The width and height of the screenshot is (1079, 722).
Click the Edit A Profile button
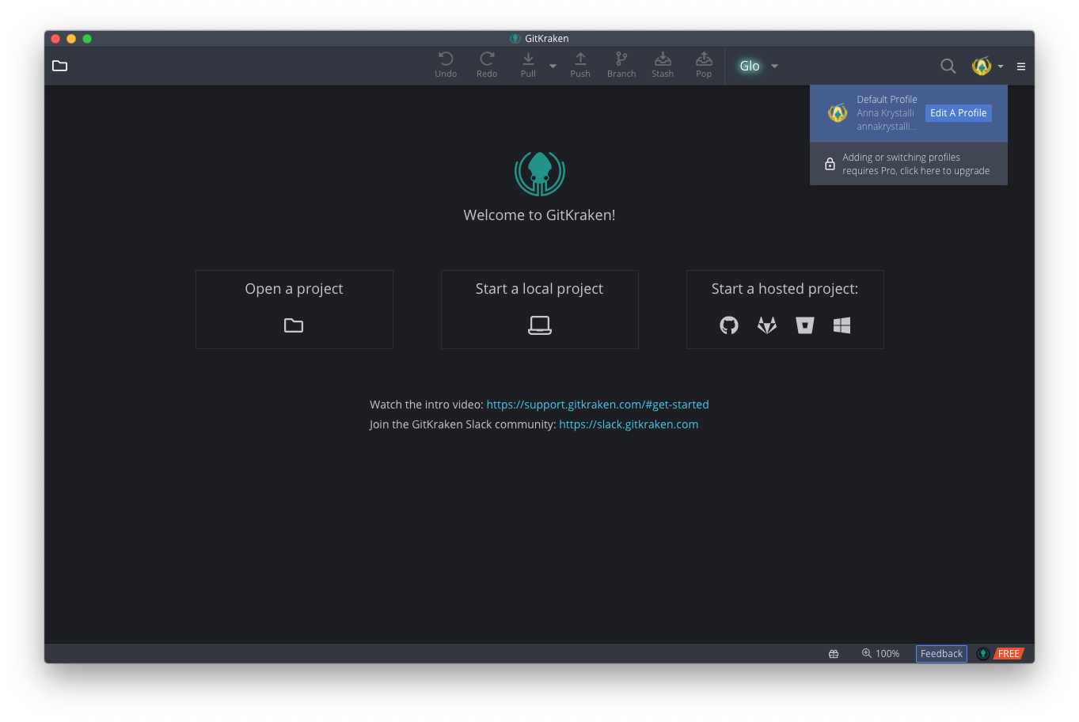point(958,113)
